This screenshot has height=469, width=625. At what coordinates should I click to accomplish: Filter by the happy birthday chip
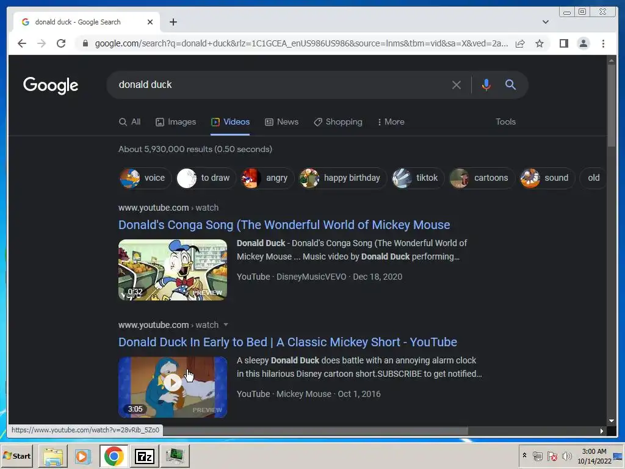click(342, 178)
